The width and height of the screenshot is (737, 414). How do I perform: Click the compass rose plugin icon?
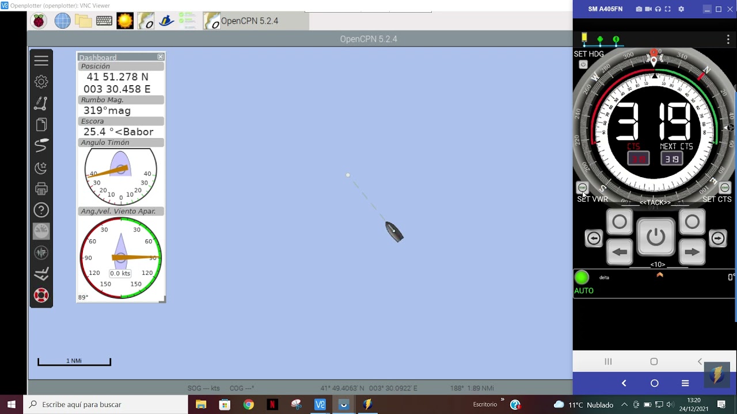click(41, 252)
